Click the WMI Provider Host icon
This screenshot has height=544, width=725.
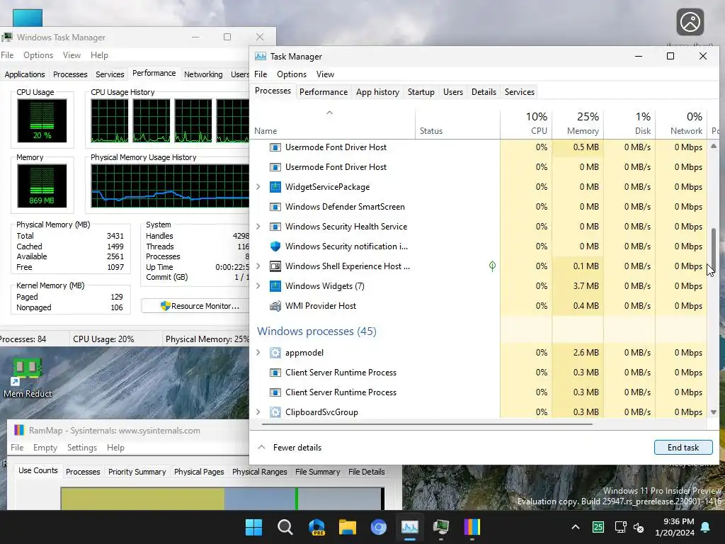pyautogui.click(x=275, y=306)
